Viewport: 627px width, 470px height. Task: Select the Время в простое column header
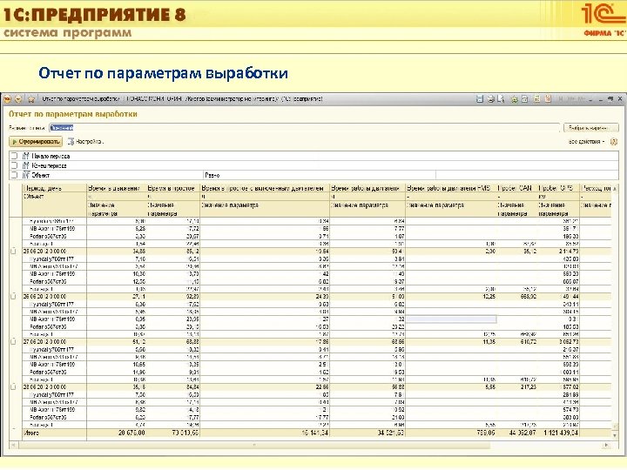pyautogui.click(x=172, y=188)
